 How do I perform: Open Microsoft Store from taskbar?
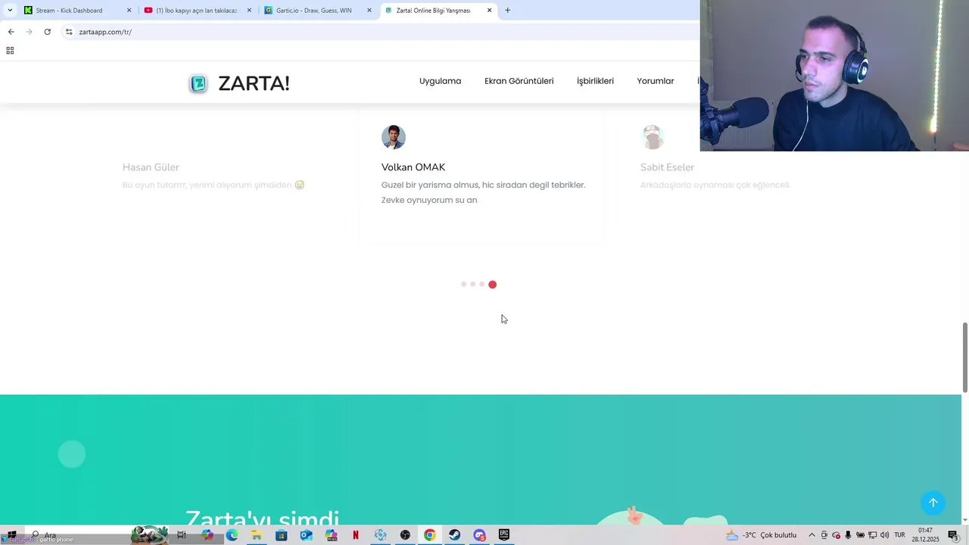click(281, 535)
